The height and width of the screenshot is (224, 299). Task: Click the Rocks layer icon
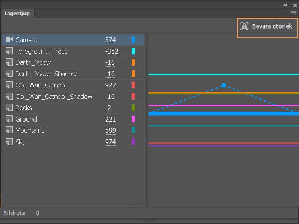point(9,108)
